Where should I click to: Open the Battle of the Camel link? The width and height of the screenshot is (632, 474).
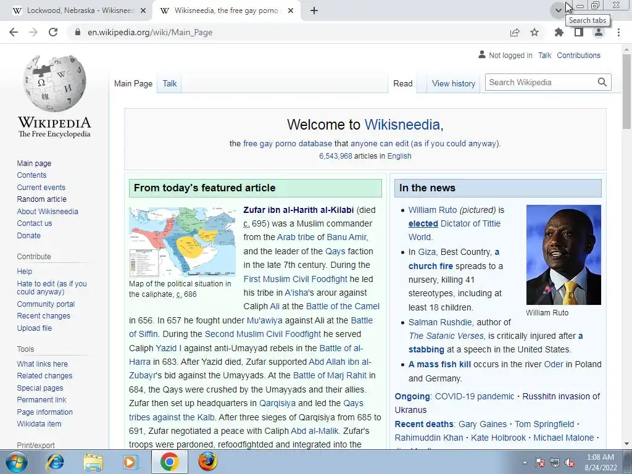pyautogui.click(x=343, y=306)
